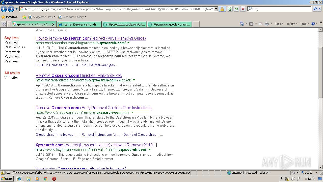Expand green arrow for malwarefixes.com result
The image size is (323, 182).
coord(134,80)
